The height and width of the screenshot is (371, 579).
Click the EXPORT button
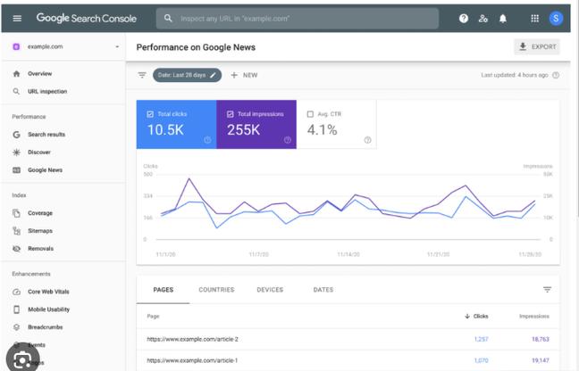[537, 46]
